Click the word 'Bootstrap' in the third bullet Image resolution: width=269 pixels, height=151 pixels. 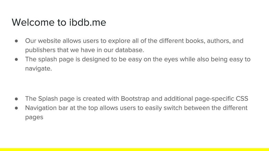point(135,99)
